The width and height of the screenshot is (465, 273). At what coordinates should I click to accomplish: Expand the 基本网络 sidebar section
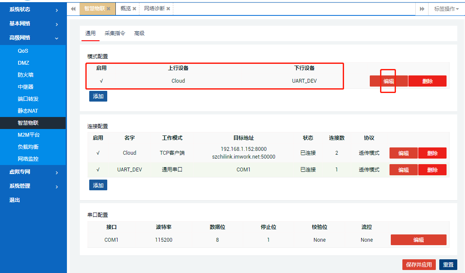click(20, 23)
